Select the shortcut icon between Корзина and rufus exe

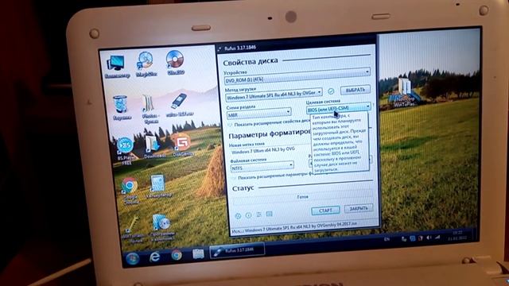[150, 109]
